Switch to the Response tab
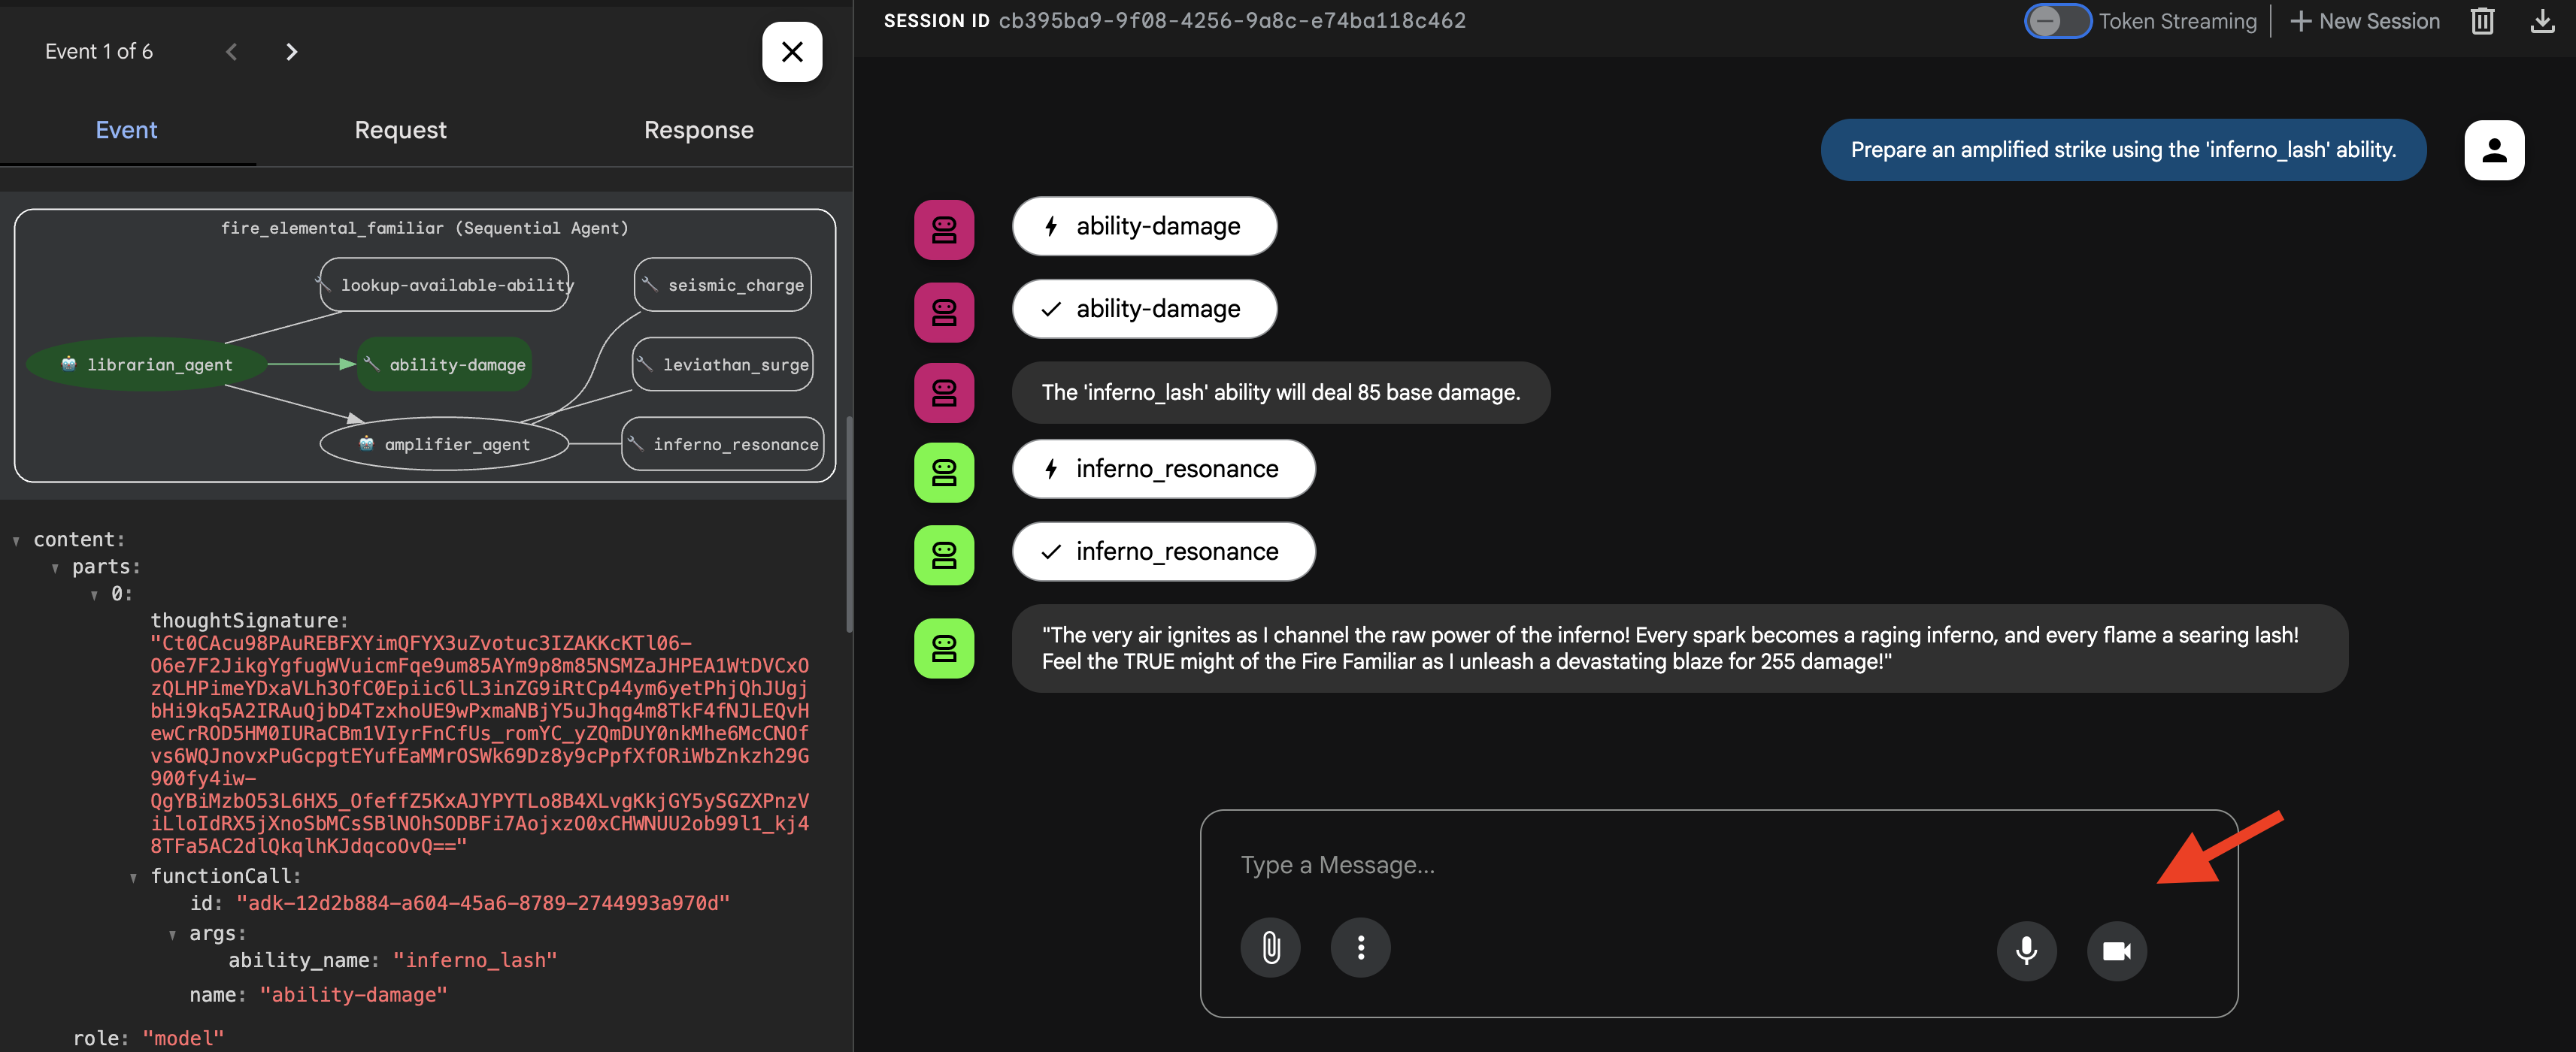 point(698,130)
